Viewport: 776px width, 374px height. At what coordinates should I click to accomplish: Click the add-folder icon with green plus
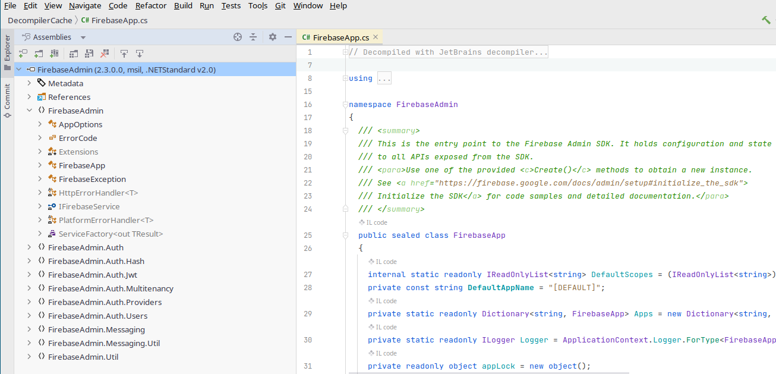pos(39,54)
